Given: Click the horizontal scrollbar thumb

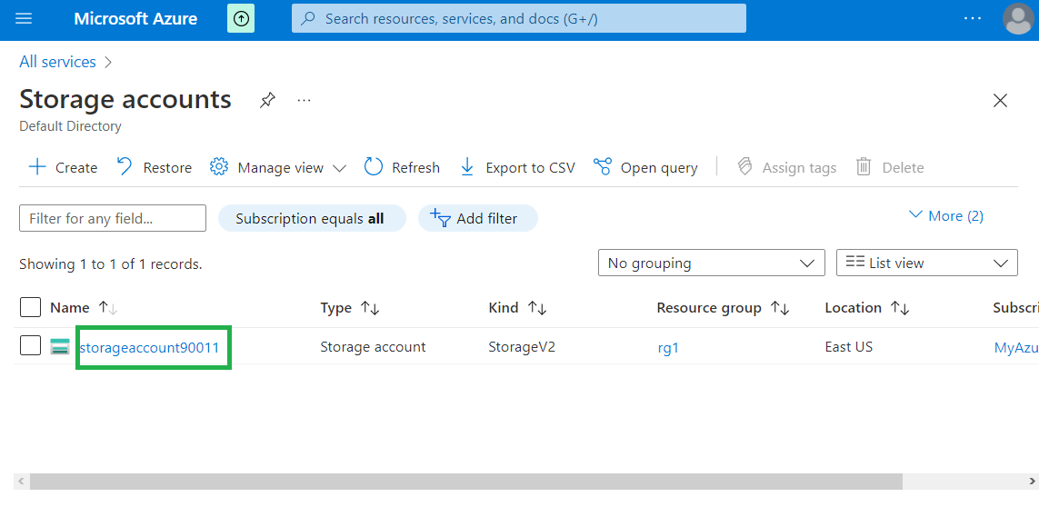Looking at the screenshot, I should click(465, 482).
